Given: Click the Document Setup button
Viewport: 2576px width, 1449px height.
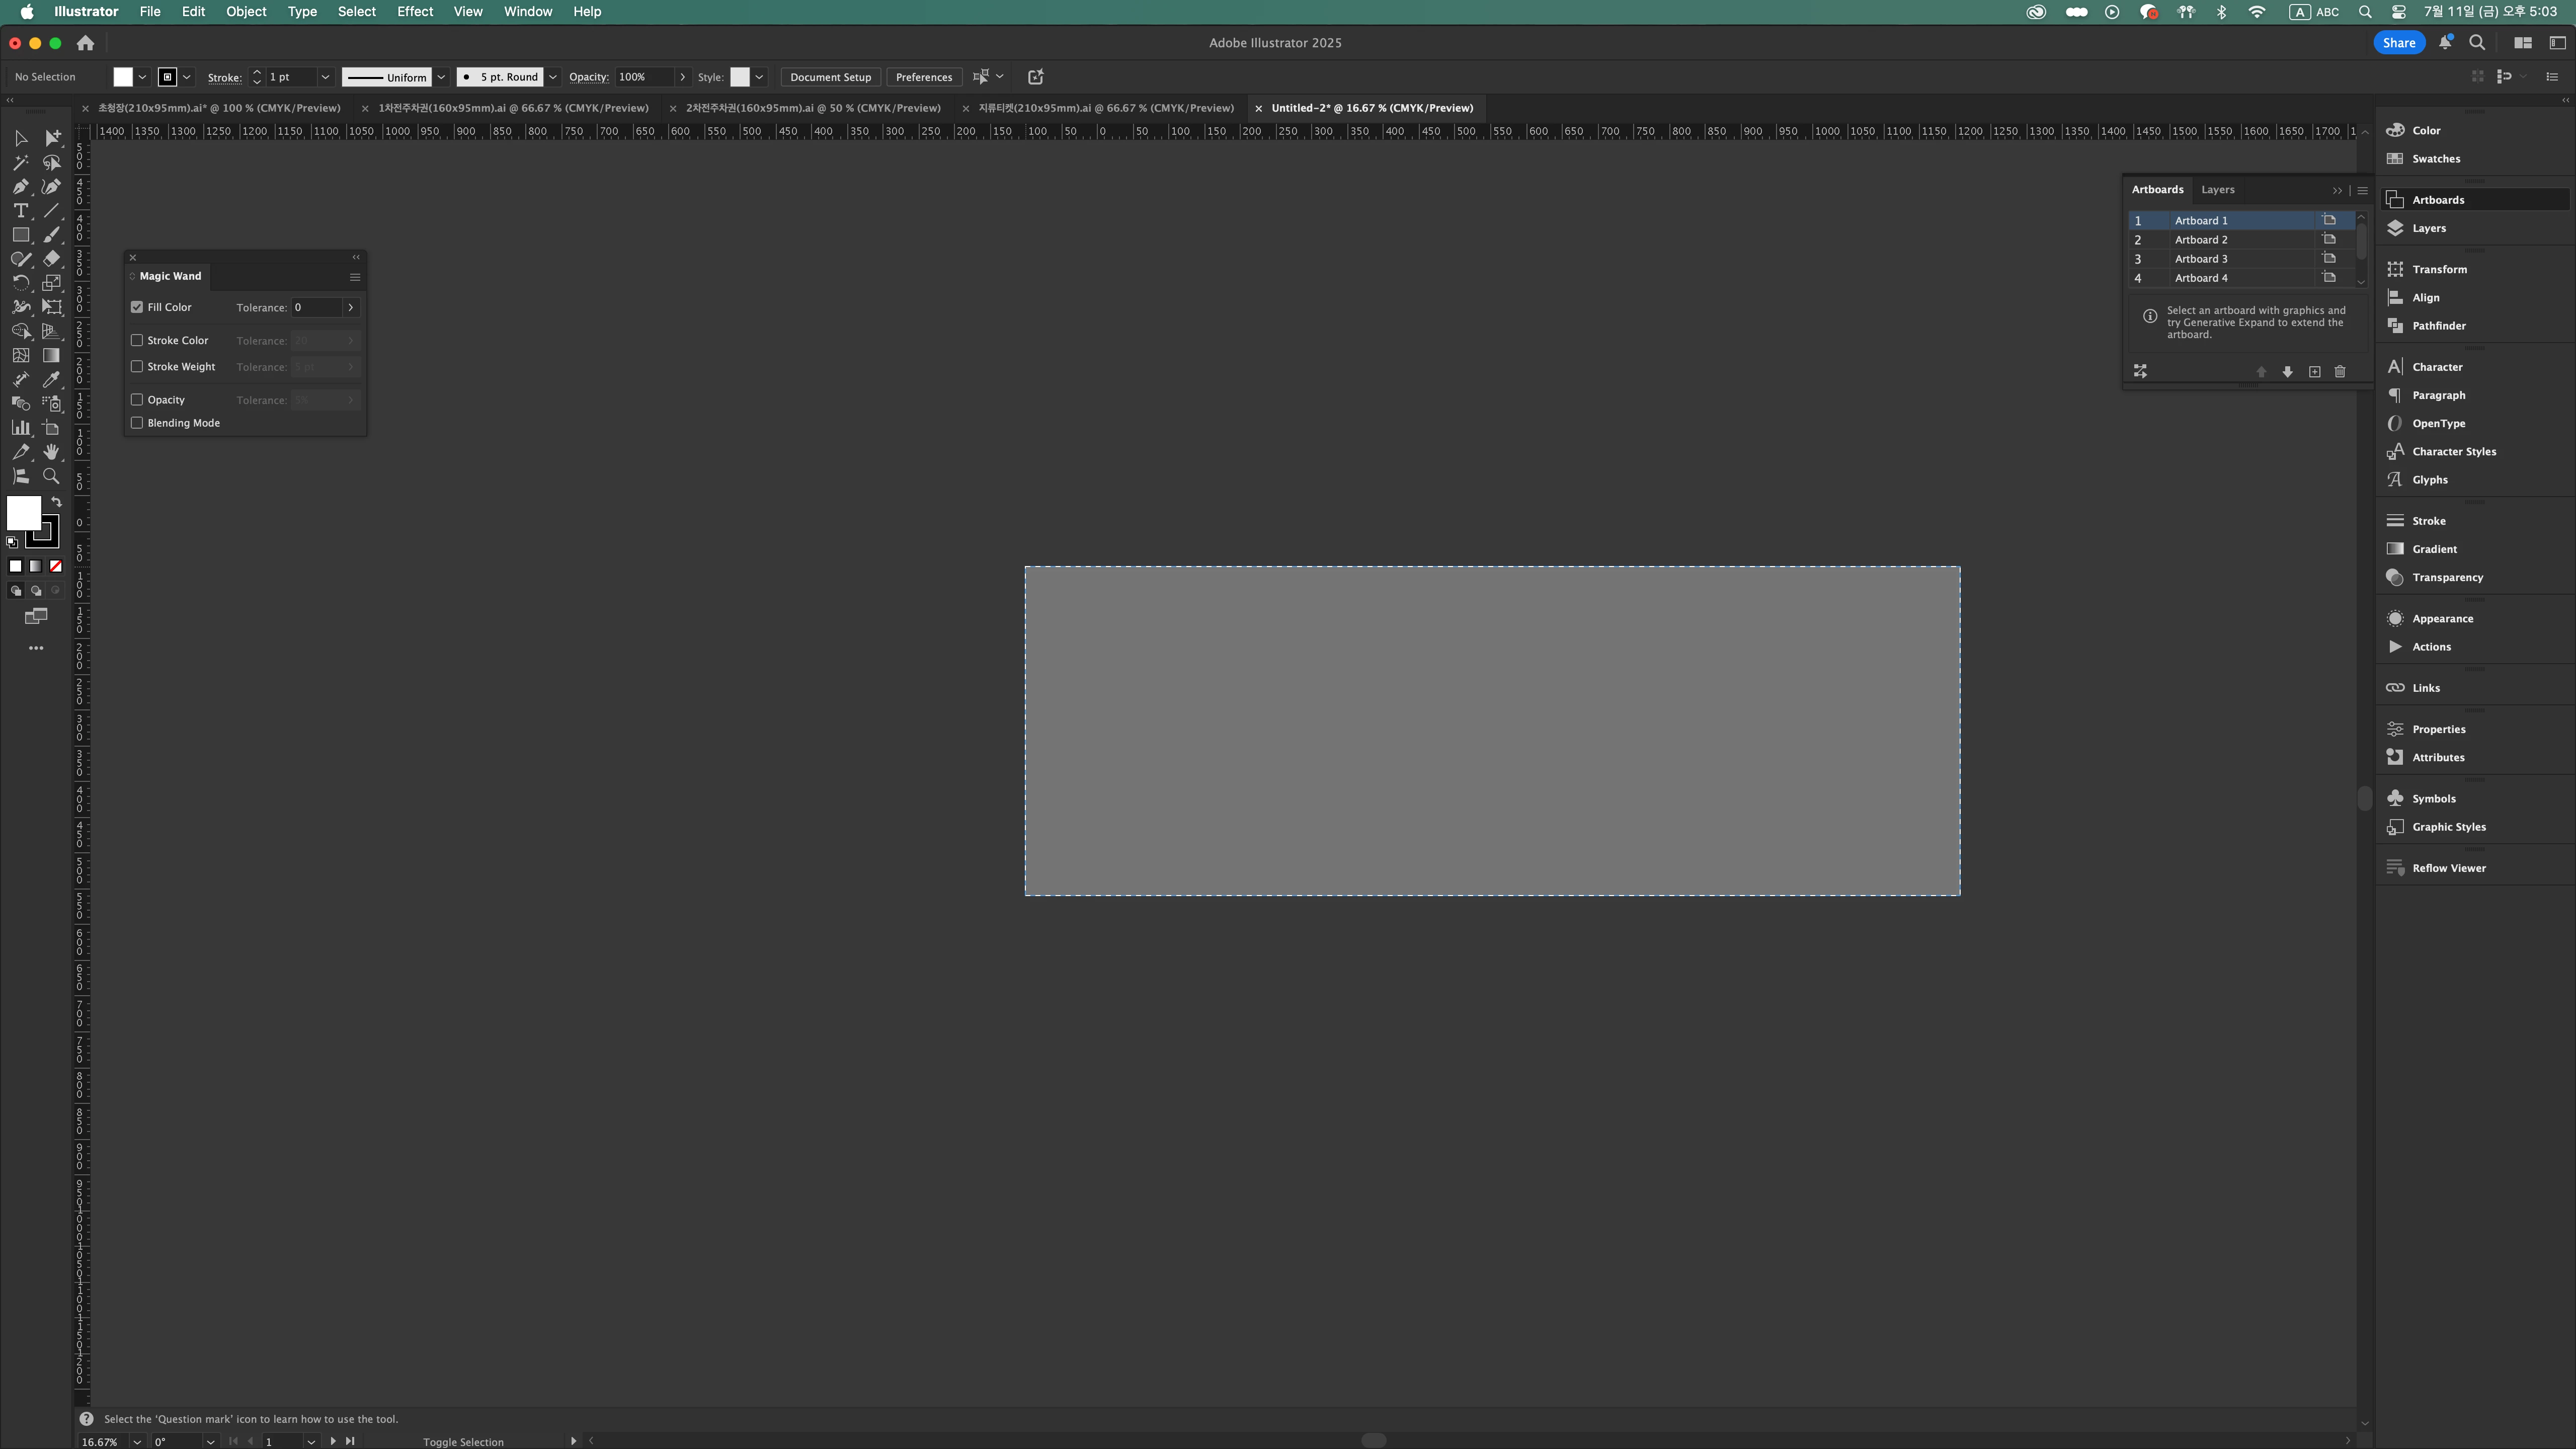Looking at the screenshot, I should click(830, 77).
